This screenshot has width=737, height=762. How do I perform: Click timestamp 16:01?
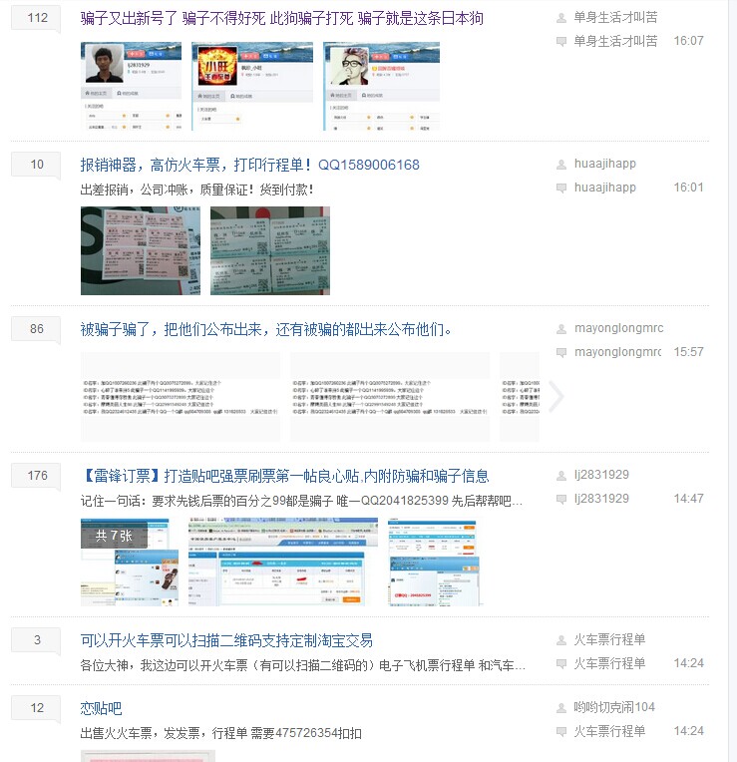point(688,188)
